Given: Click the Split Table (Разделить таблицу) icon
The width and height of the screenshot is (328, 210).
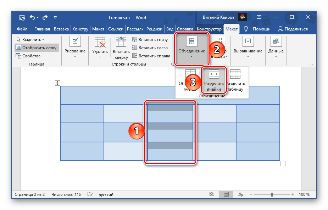Looking at the screenshot, I should 235,74.
